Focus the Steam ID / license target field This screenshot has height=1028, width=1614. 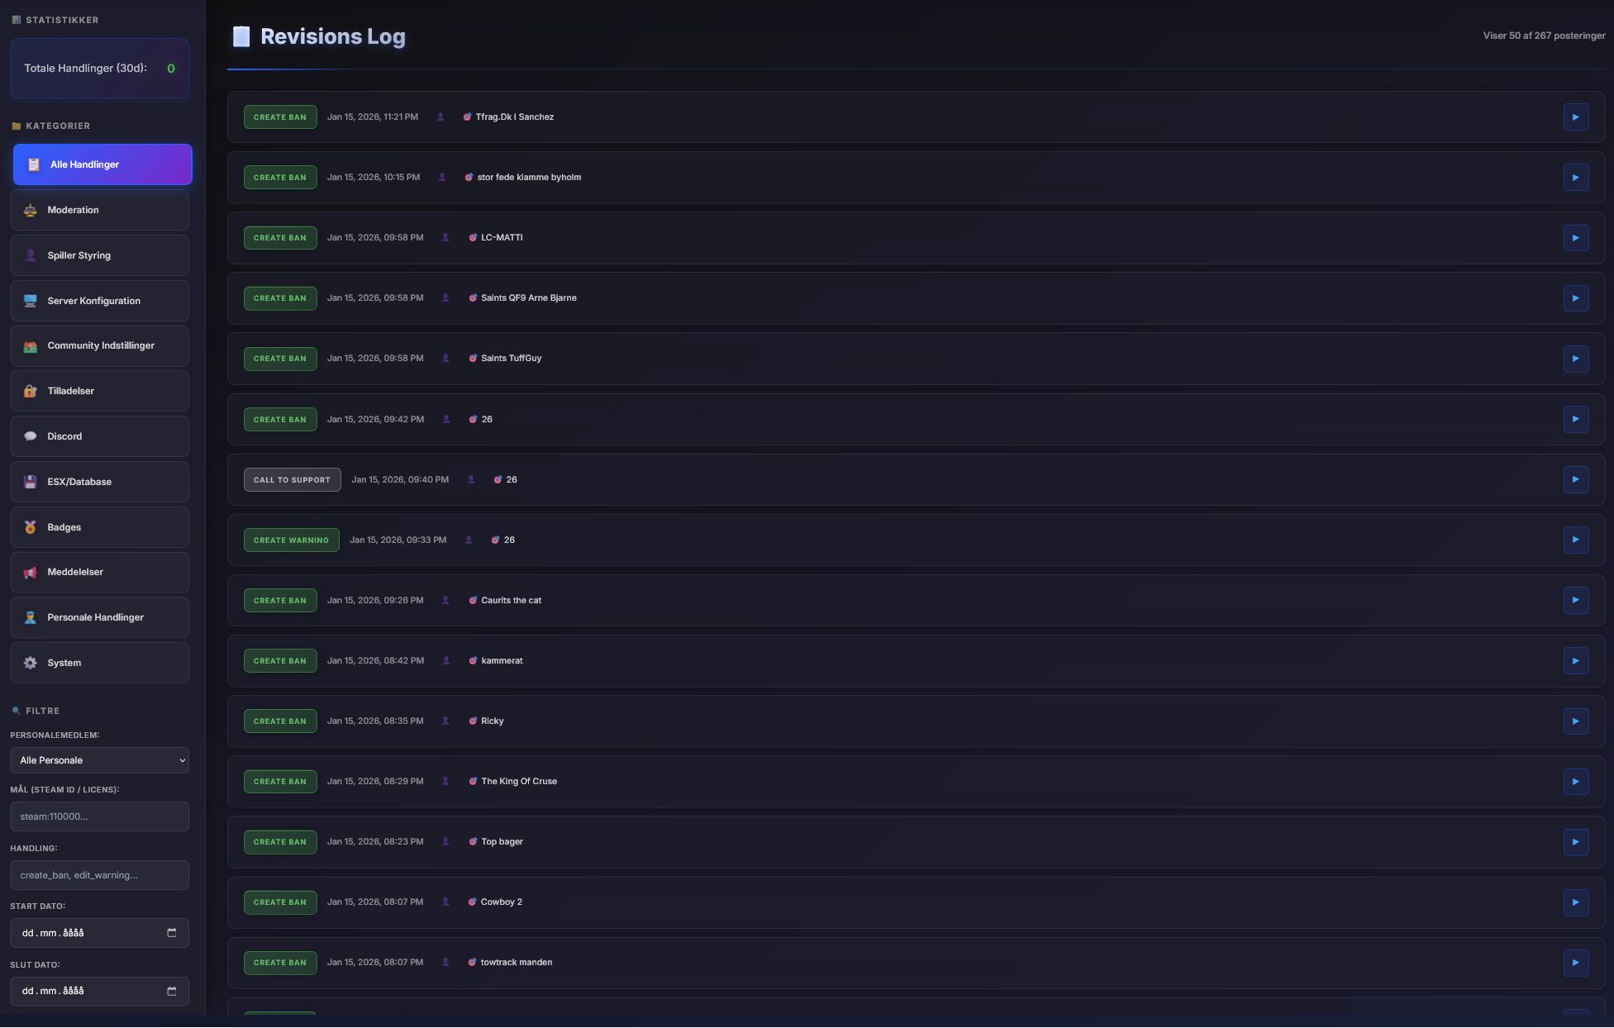tap(100, 816)
